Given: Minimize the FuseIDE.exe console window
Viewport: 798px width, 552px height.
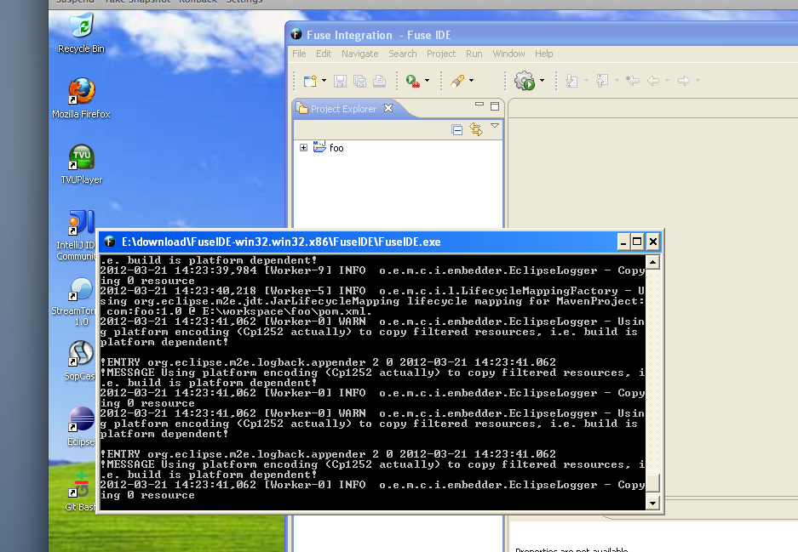Looking at the screenshot, I should pos(623,242).
